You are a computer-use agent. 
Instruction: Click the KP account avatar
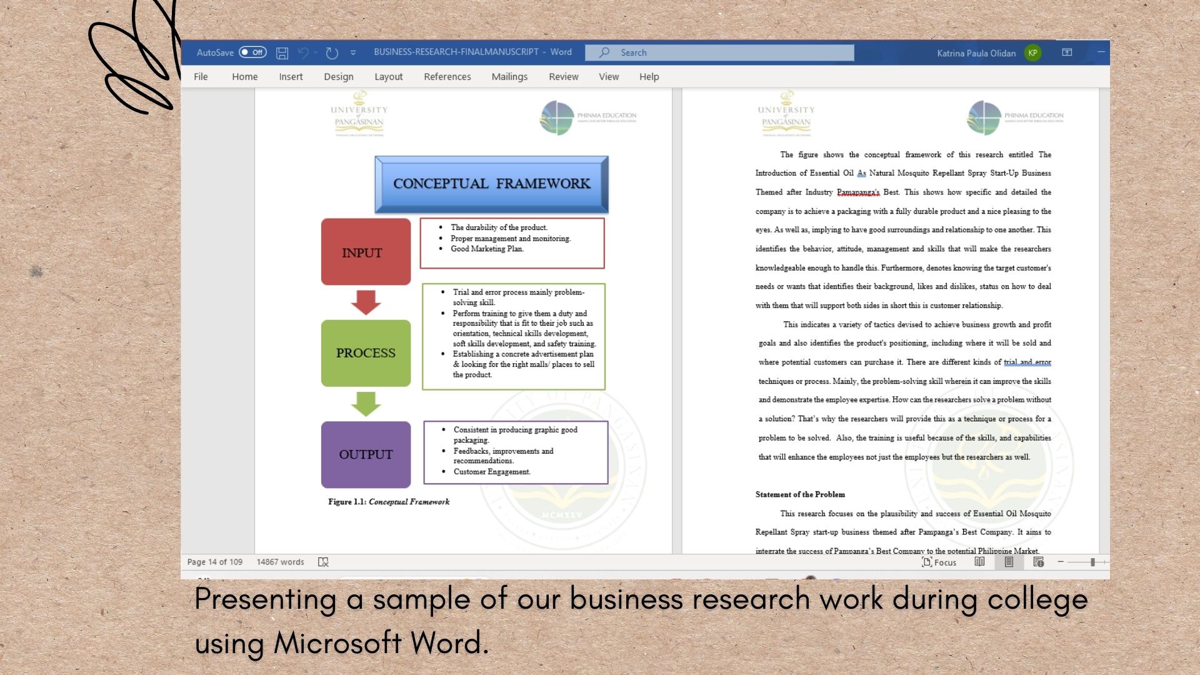coord(1032,53)
